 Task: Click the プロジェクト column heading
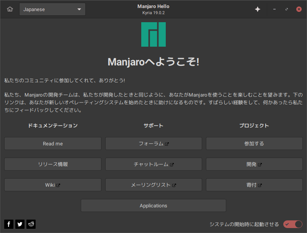pyautogui.click(x=254, y=125)
